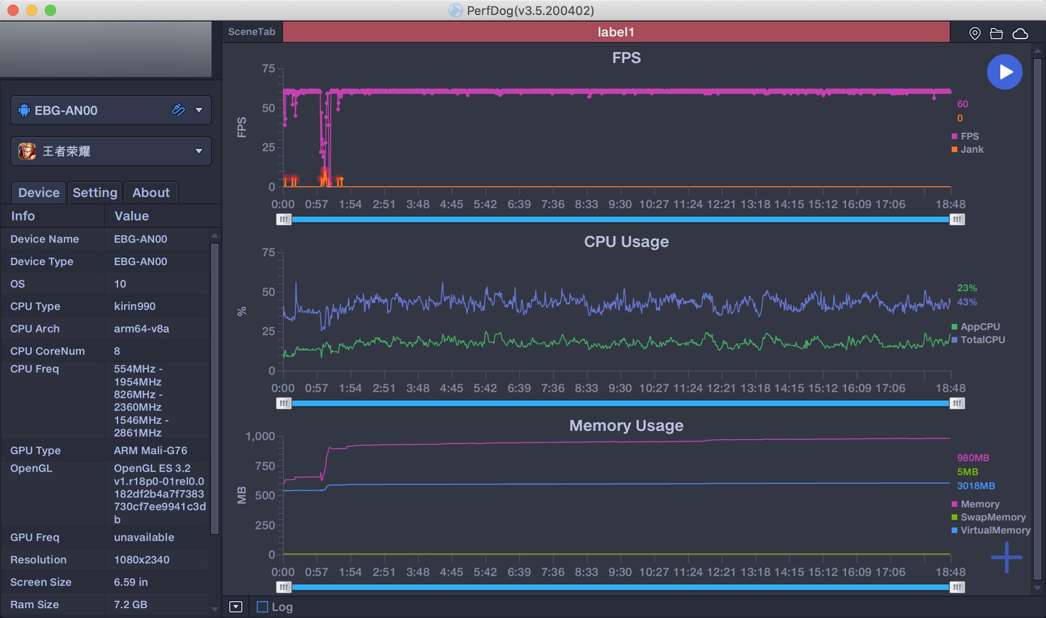
Task: Open the About tab
Action: click(x=151, y=193)
